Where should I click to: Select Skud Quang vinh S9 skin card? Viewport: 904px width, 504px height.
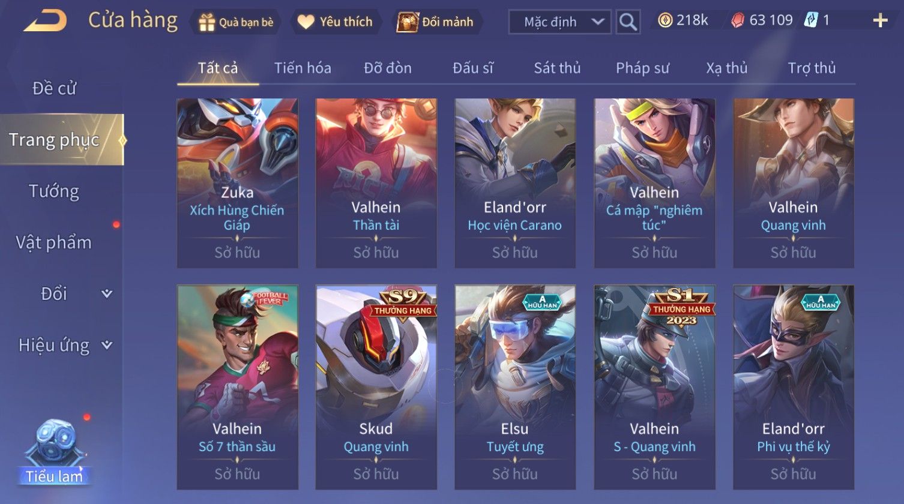coord(376,387)
